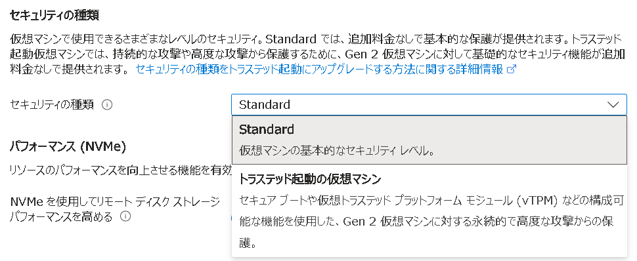The image size is (637, 261).
Task: Collapse dropdown using the chevron arrow
Action: pos(613,105)
